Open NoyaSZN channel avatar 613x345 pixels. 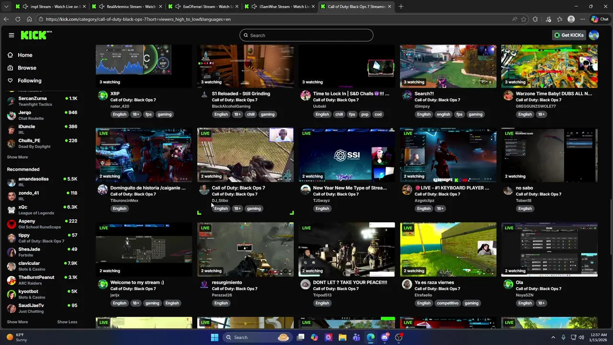508,284
